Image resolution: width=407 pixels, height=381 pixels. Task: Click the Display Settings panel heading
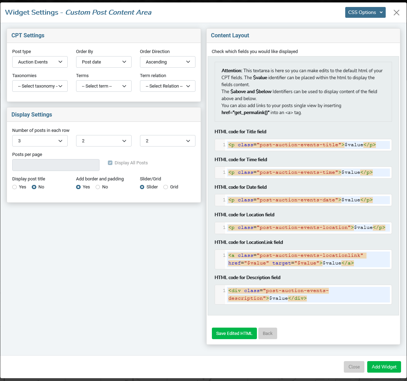[32, 115]
